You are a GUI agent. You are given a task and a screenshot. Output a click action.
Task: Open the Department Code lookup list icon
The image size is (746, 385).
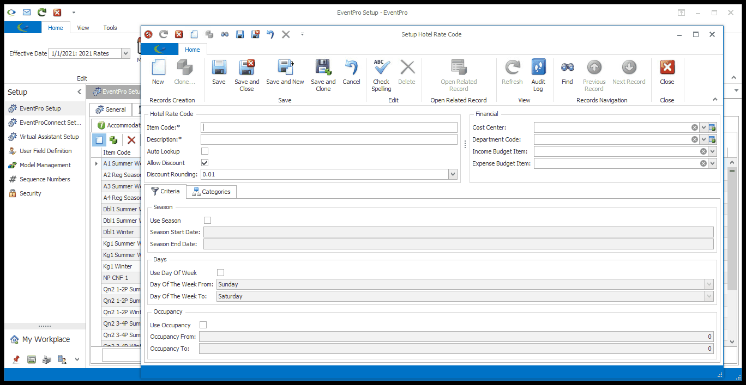[712, 139]
